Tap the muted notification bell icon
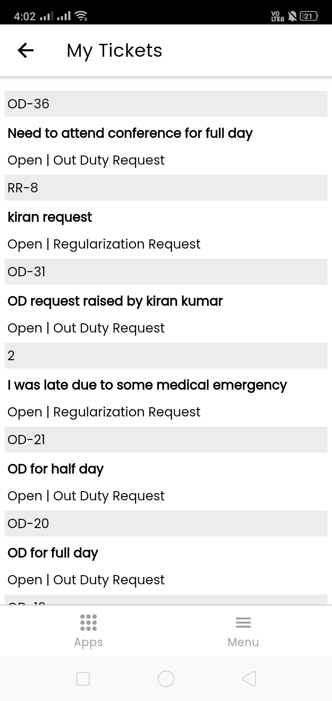This screenshot has height=701, width=332. pos(292,16)
